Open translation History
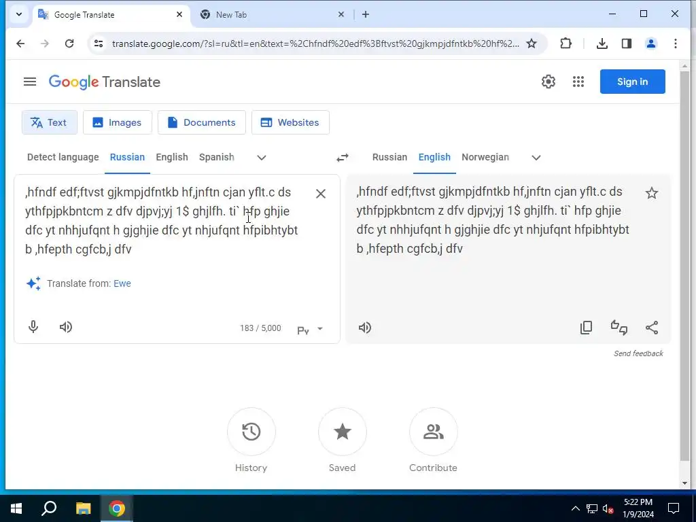Image resolution: width=696 pixels, height=522 pixels. pyautogui.click(x=251, y=440)
